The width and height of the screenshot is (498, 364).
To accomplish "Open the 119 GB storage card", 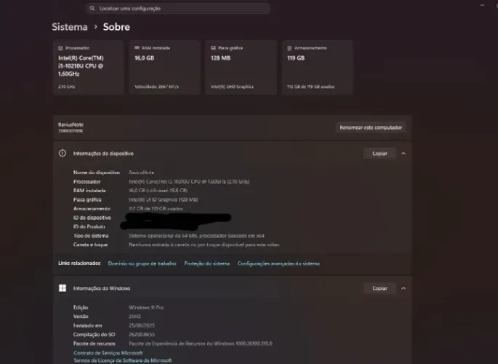I will click(x=317, y=68).
